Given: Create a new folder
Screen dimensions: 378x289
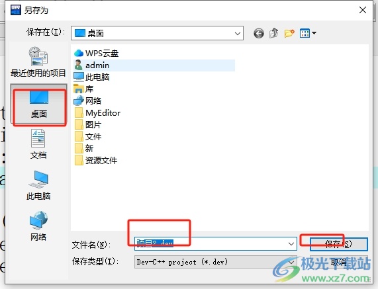Looking at the screenshot, I should coord(289,33).
